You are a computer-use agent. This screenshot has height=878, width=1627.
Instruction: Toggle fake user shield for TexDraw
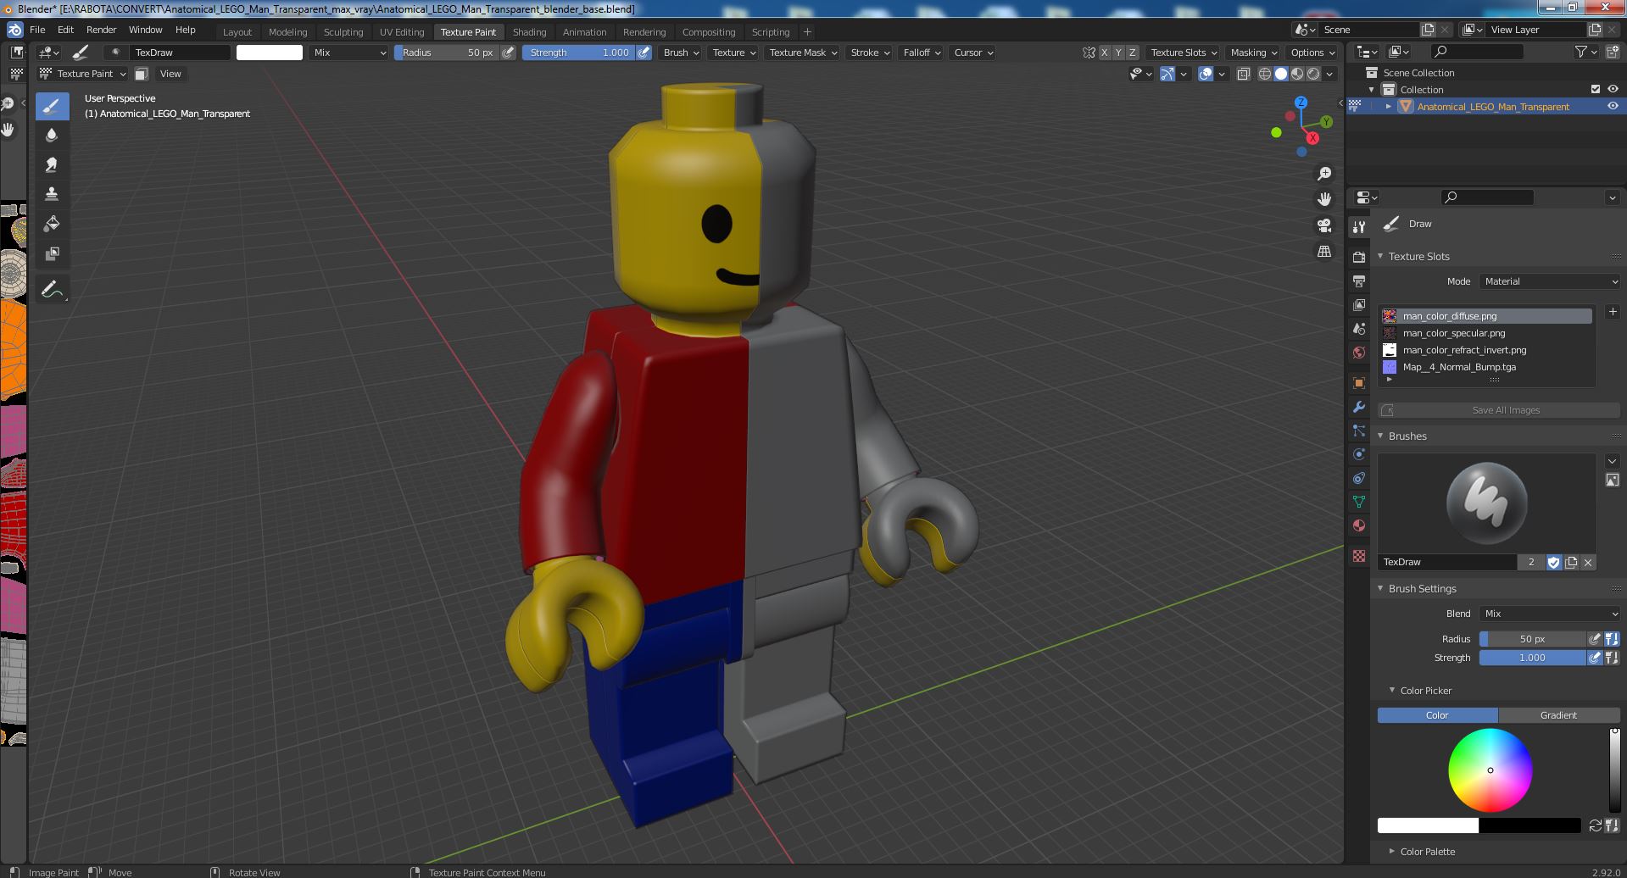point(1553,562)
